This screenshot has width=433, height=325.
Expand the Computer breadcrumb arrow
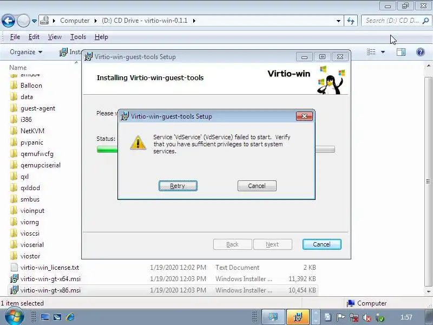pos(96,21)
